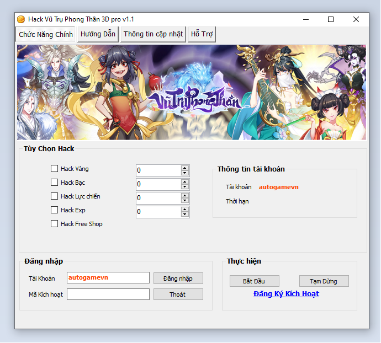Image resolution: width=381 pixels, height=343 pixels.
Task: Decrease Hack Vàng value with down arrow
Action: (184, 173)
